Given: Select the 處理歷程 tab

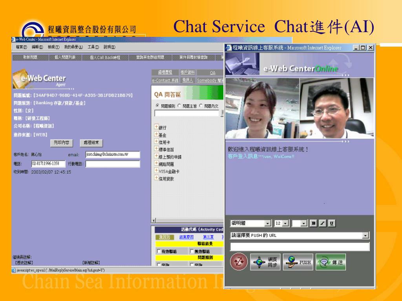Looking at the screenshot, I should pyautogui.click(x=165, y=73).
